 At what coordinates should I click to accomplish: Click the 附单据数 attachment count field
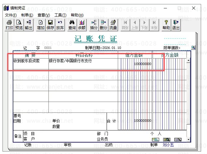[186, 48]
